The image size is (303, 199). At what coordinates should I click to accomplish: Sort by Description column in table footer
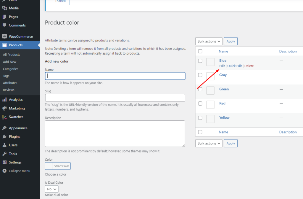click(x=288, y=132)
